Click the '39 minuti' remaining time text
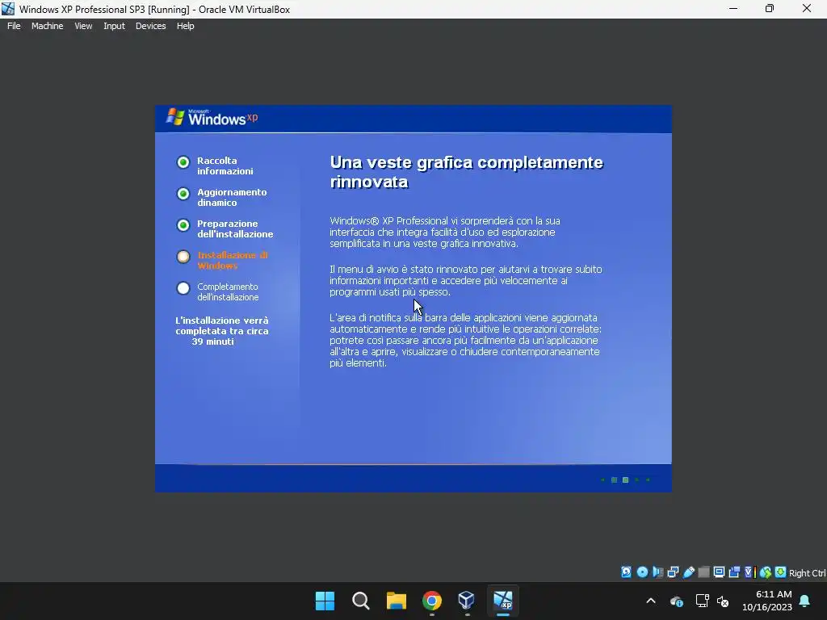 click(212, 341)
